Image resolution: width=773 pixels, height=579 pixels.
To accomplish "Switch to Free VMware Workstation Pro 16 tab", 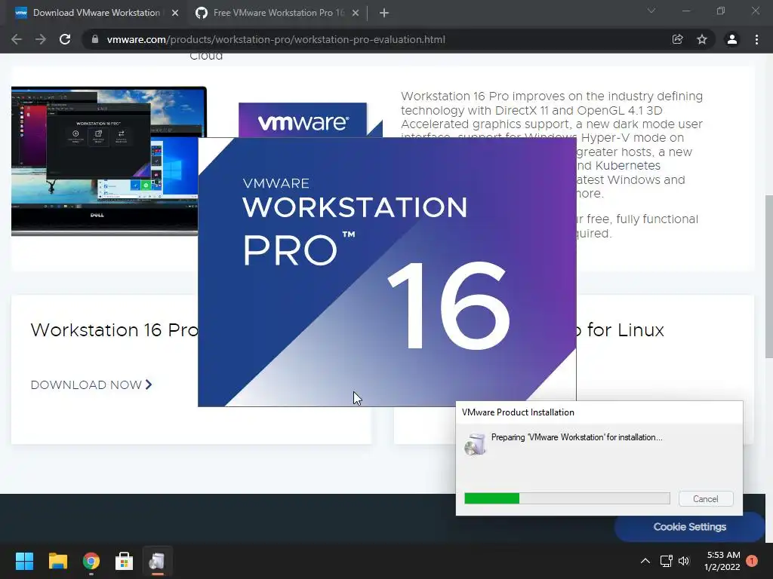I will tap(278, 13).
